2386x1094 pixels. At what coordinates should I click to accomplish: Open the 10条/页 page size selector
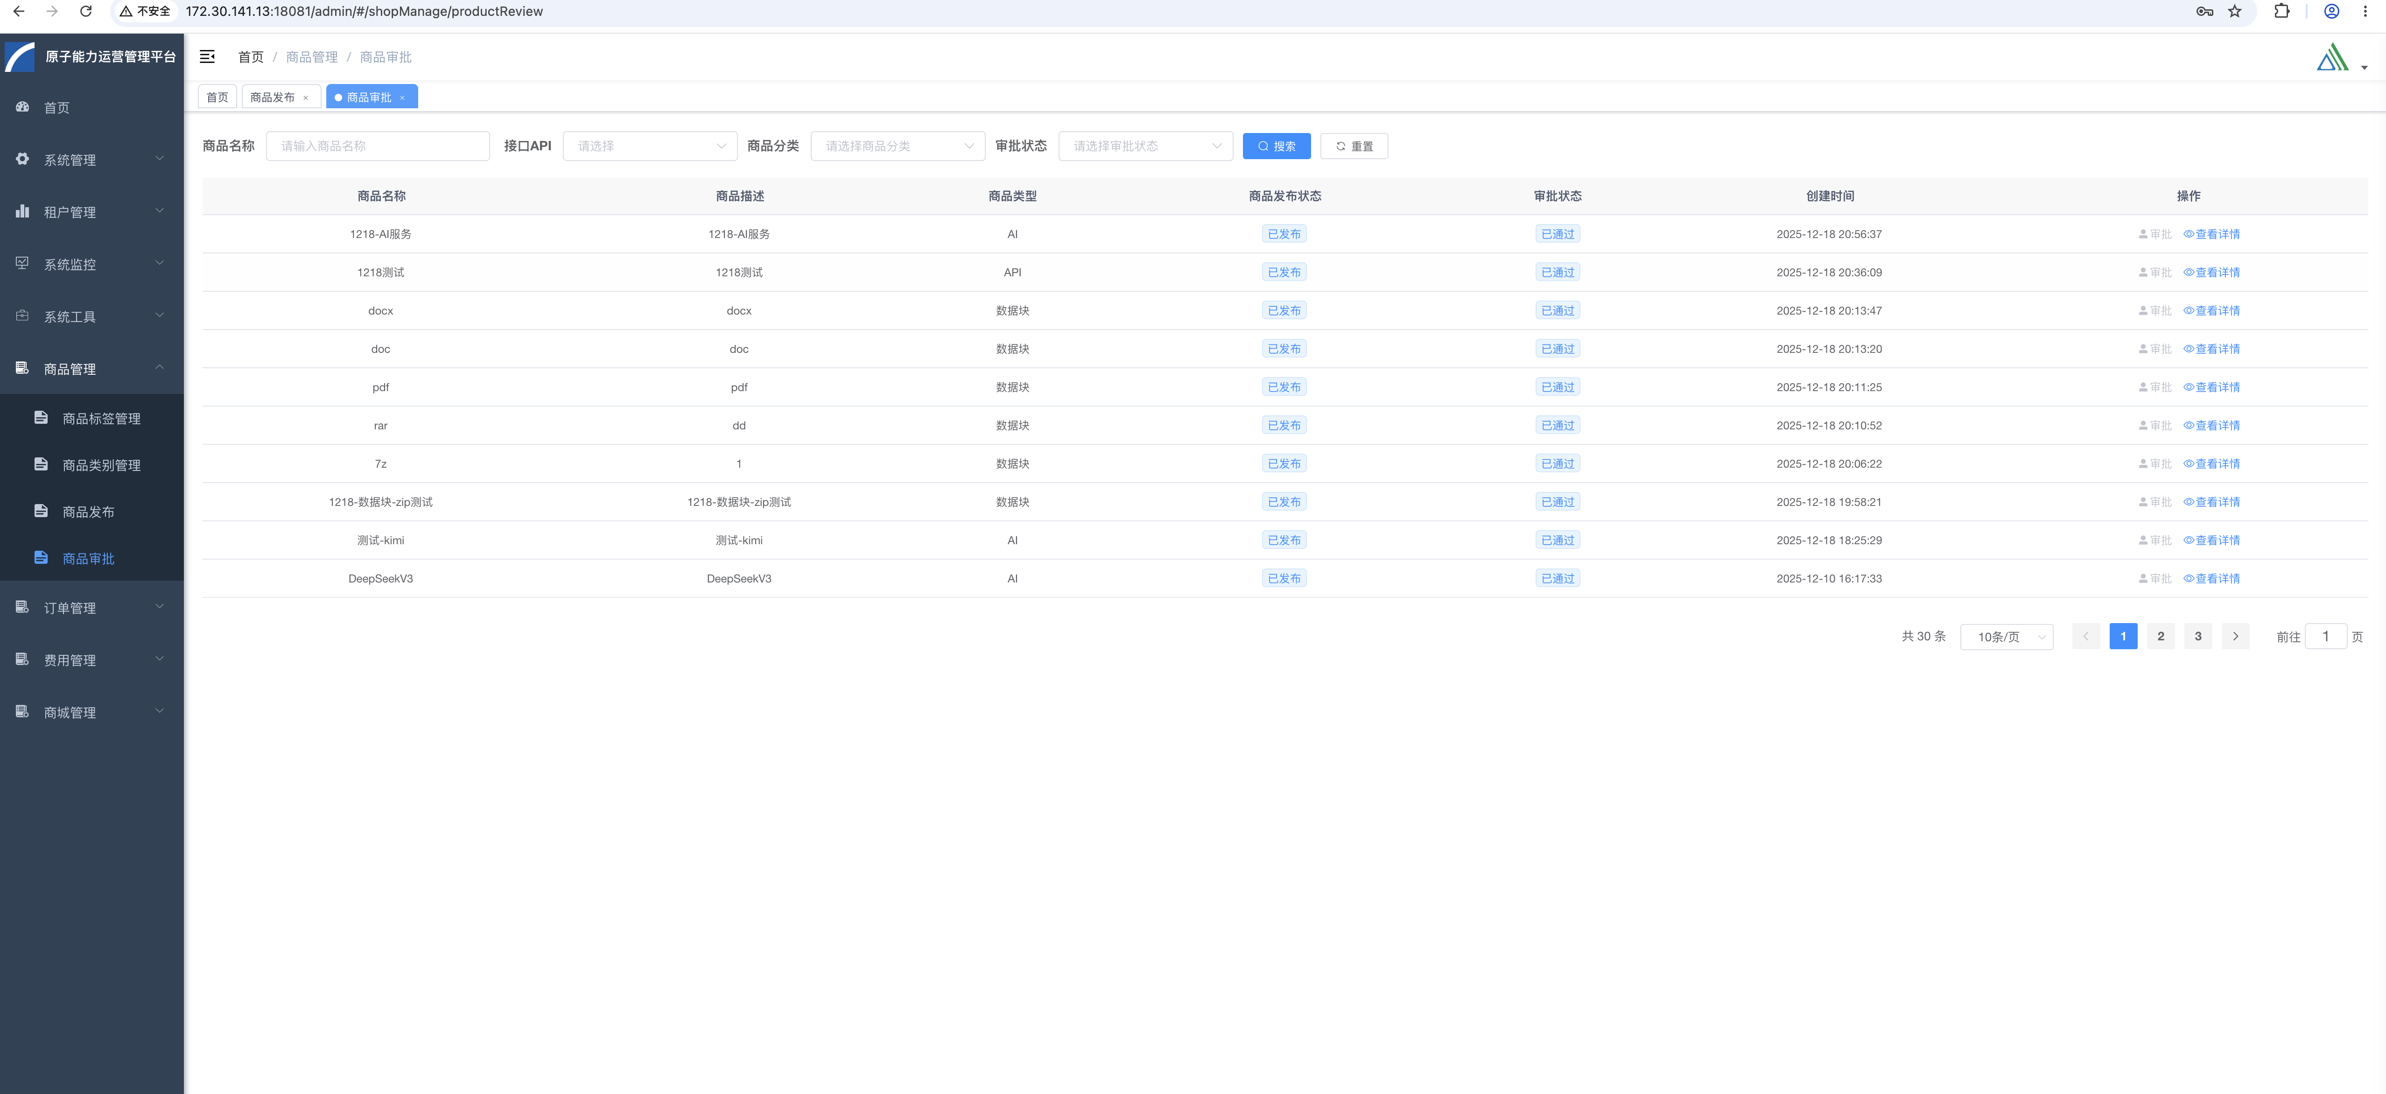[x=2006, y=637]
